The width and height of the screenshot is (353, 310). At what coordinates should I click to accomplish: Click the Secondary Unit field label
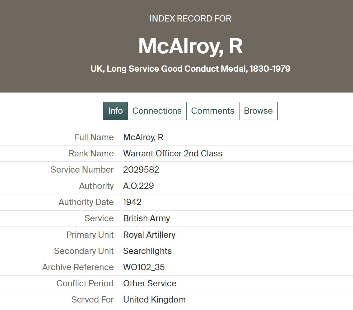(84, 251)
